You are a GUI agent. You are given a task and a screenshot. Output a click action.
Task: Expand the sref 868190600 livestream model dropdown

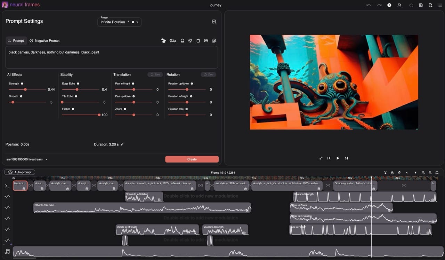click(x=27, y=159)
